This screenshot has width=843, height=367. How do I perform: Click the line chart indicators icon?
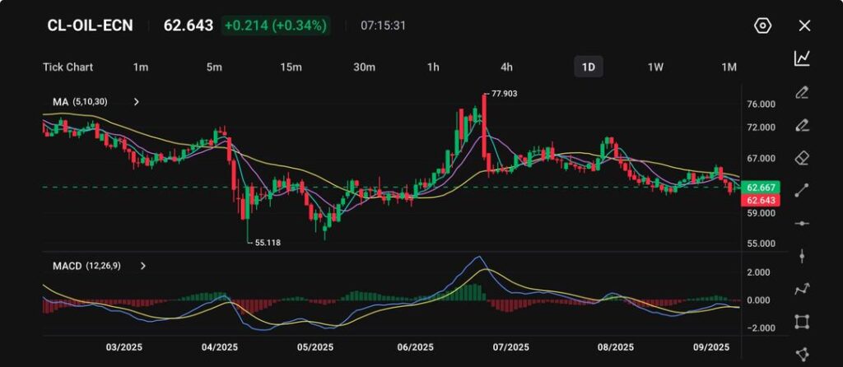802,58
